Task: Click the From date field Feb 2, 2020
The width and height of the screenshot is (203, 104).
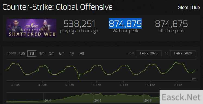Action: tap(149, 53)
